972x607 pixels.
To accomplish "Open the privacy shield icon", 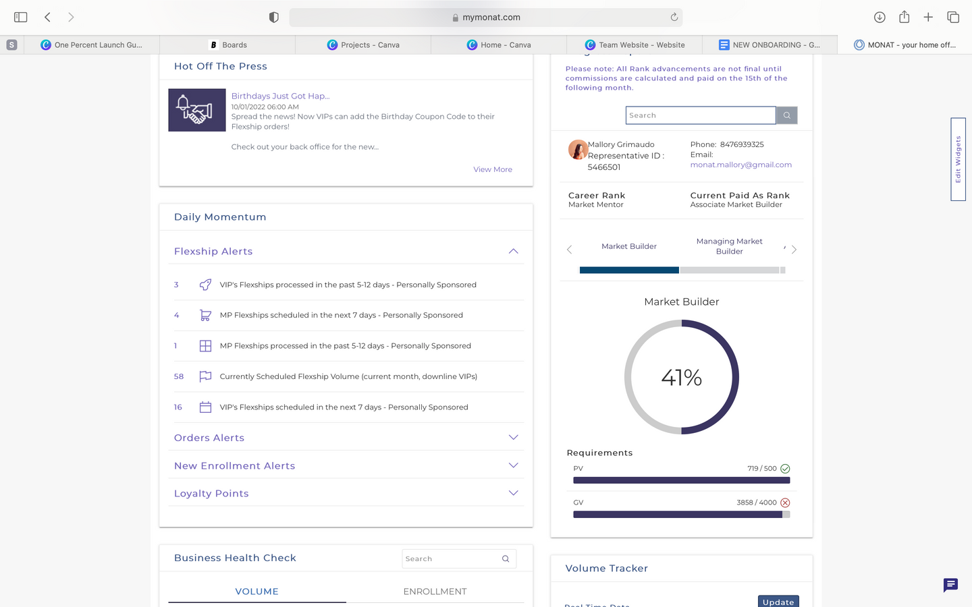I will pyautogui.click(x=273, y=18).
